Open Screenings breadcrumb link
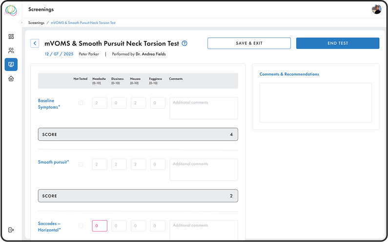This screenshot has height=242, width=388. pyautogui.click(x=36, y=23)
